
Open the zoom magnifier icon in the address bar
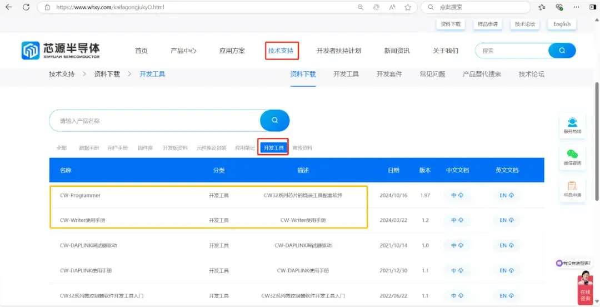pyautogui.click(x=361, y=7)
